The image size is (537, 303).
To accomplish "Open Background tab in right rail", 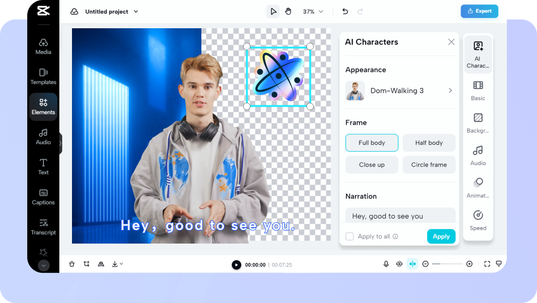I will tap(478, 123).
